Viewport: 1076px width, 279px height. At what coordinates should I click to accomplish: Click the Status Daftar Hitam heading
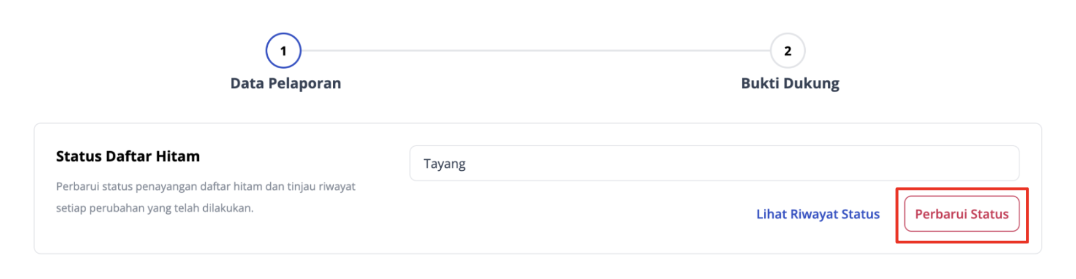pyautogui.click(x=128, y=156)
